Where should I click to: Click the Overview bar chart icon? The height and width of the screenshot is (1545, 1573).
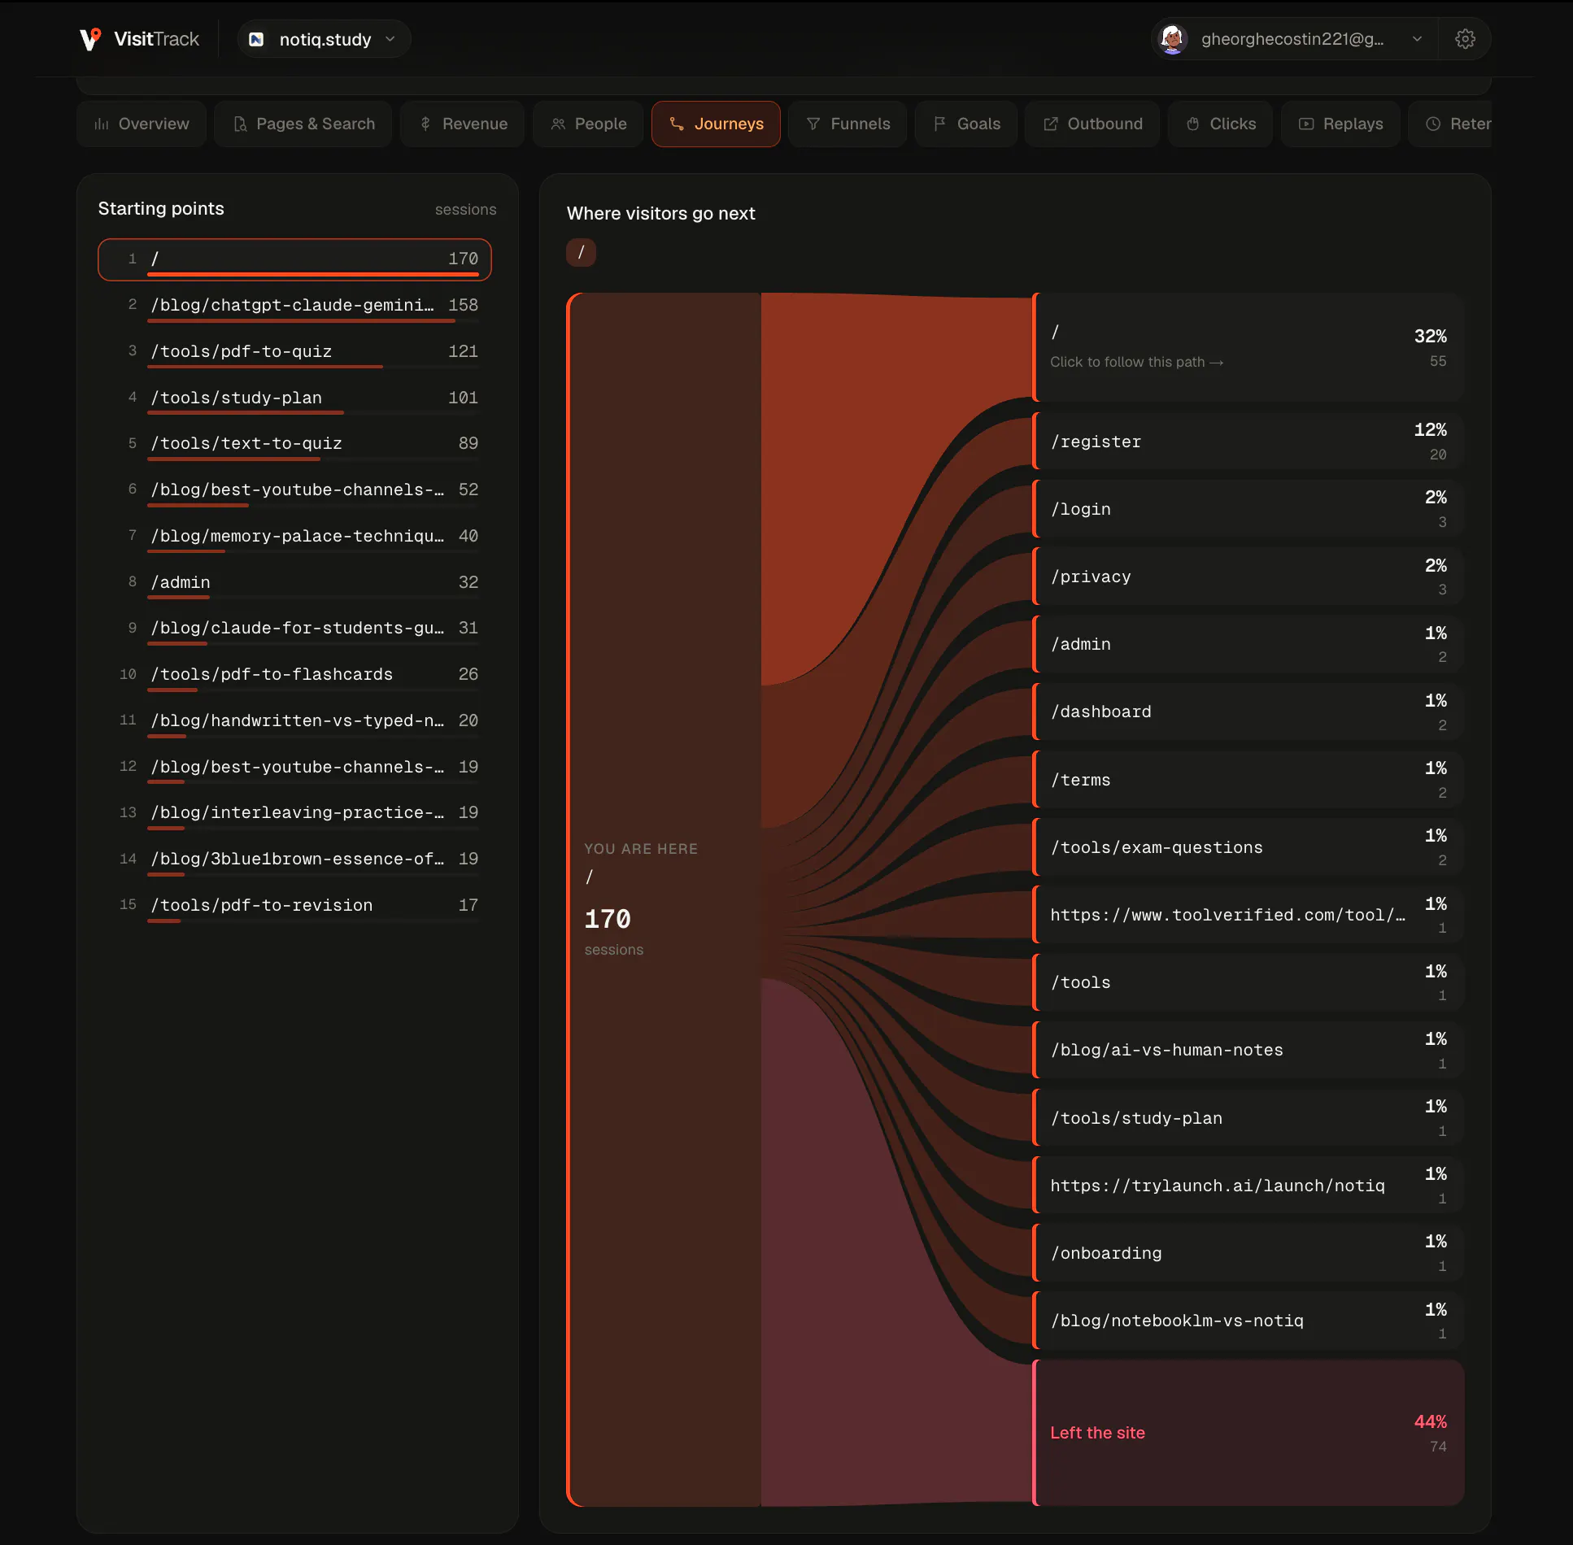click(102, 124)
